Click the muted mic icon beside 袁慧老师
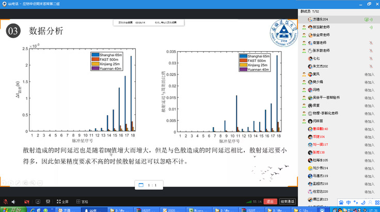Image resolution: width=380 pixels, height=212 pixels. click(x=371, y=43)
